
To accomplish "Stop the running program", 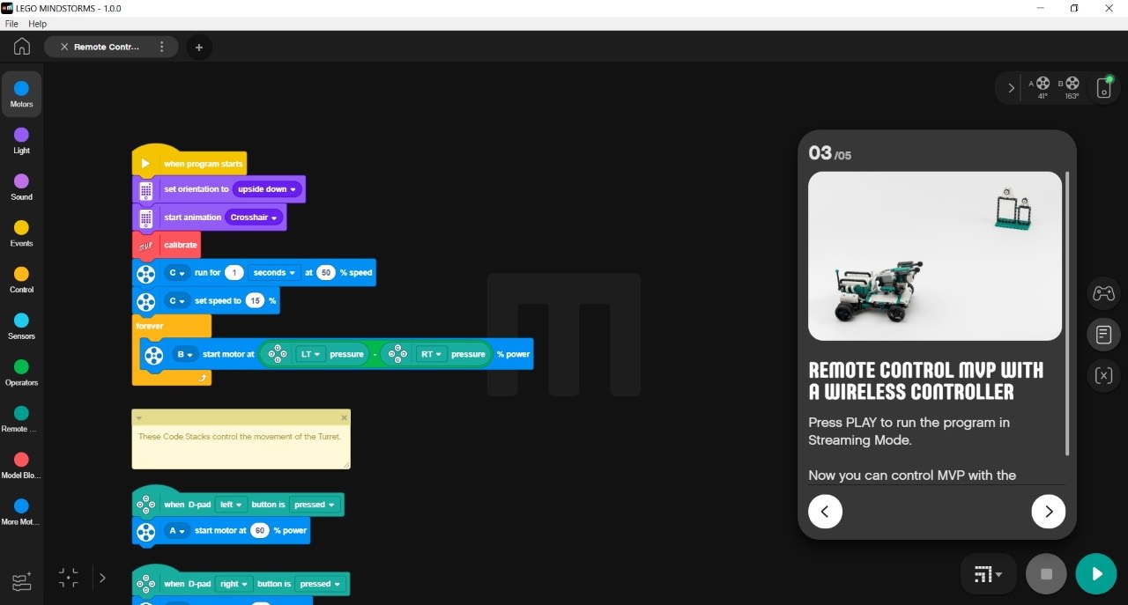I will pyautogui.click(x=1046, y=574).
